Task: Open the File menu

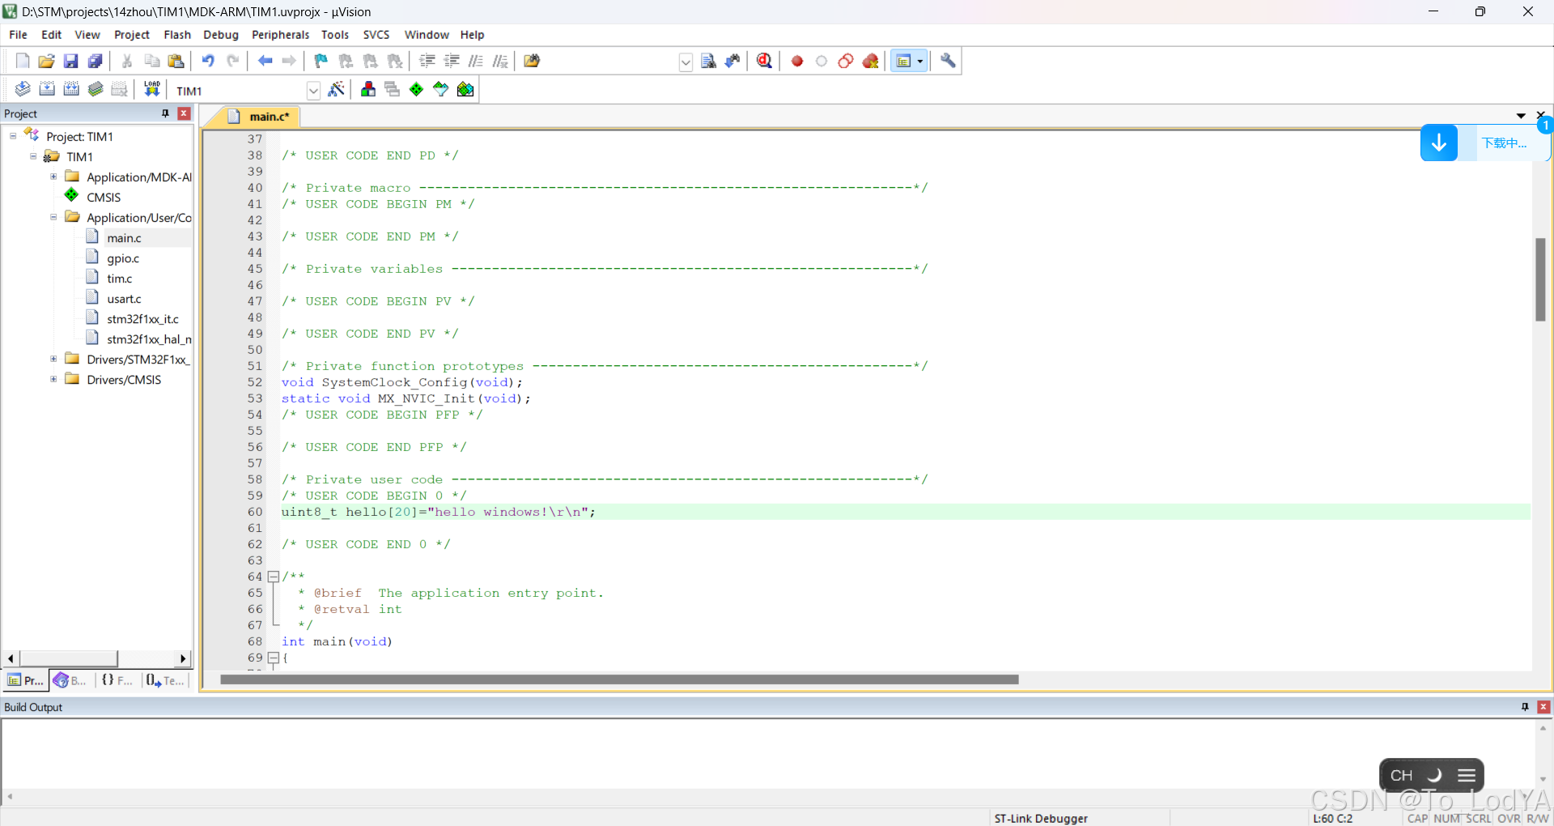Action: pos(18,35)
